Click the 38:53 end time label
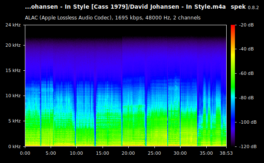This screenshot has height=163, width=264. click(x=226, y=153)
